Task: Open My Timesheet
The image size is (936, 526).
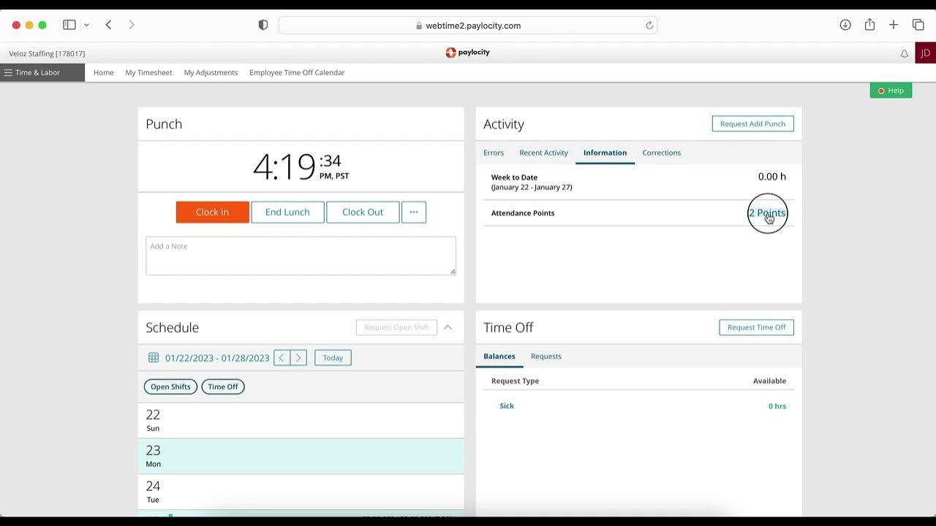Action: tap(148, 72)
